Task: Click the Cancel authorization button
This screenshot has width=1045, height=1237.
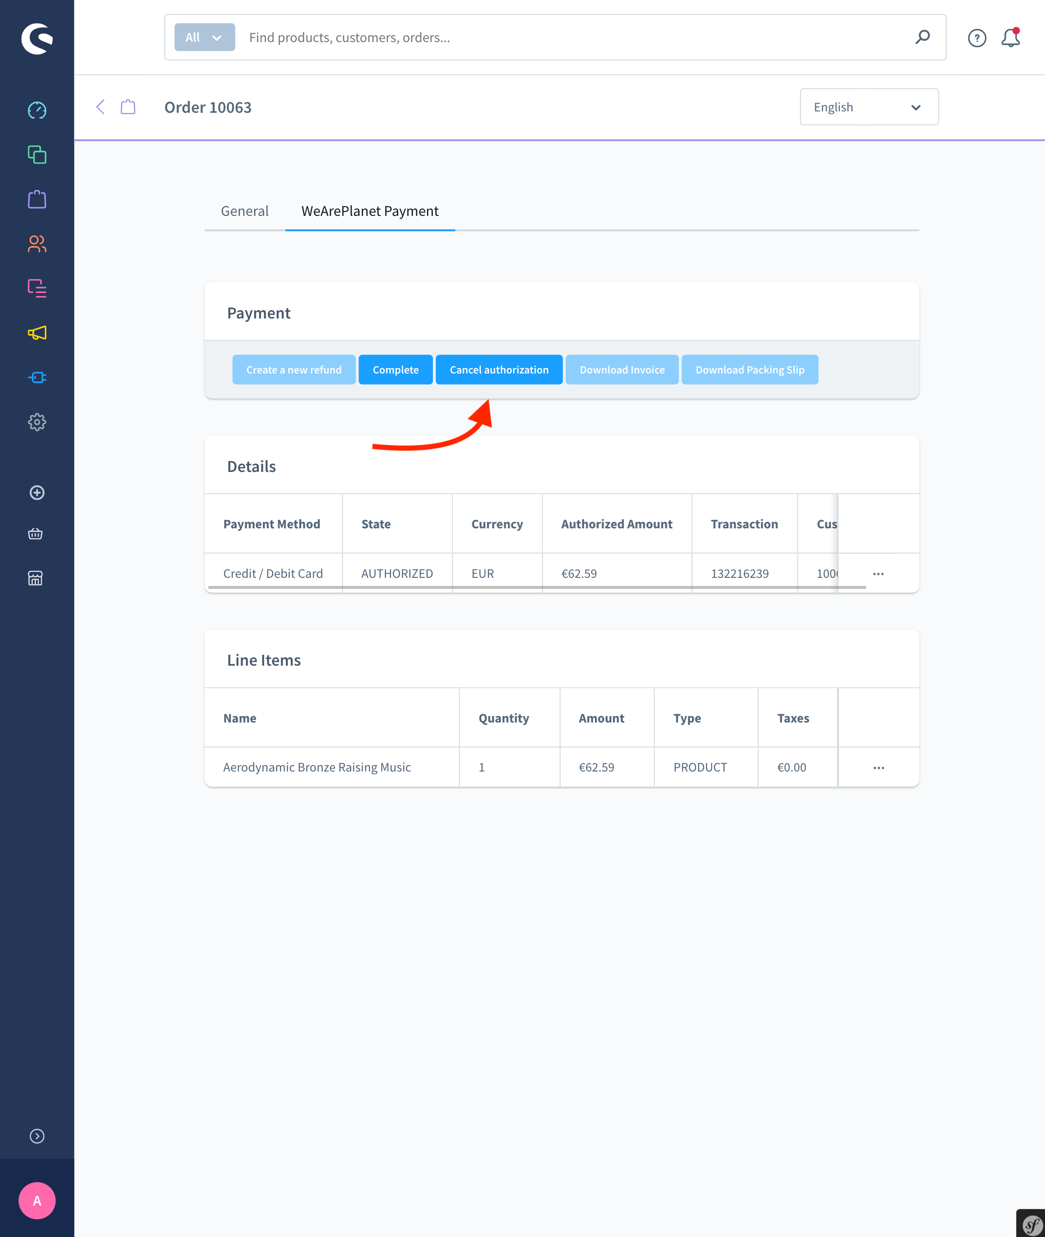Action: tap(499, 370)
